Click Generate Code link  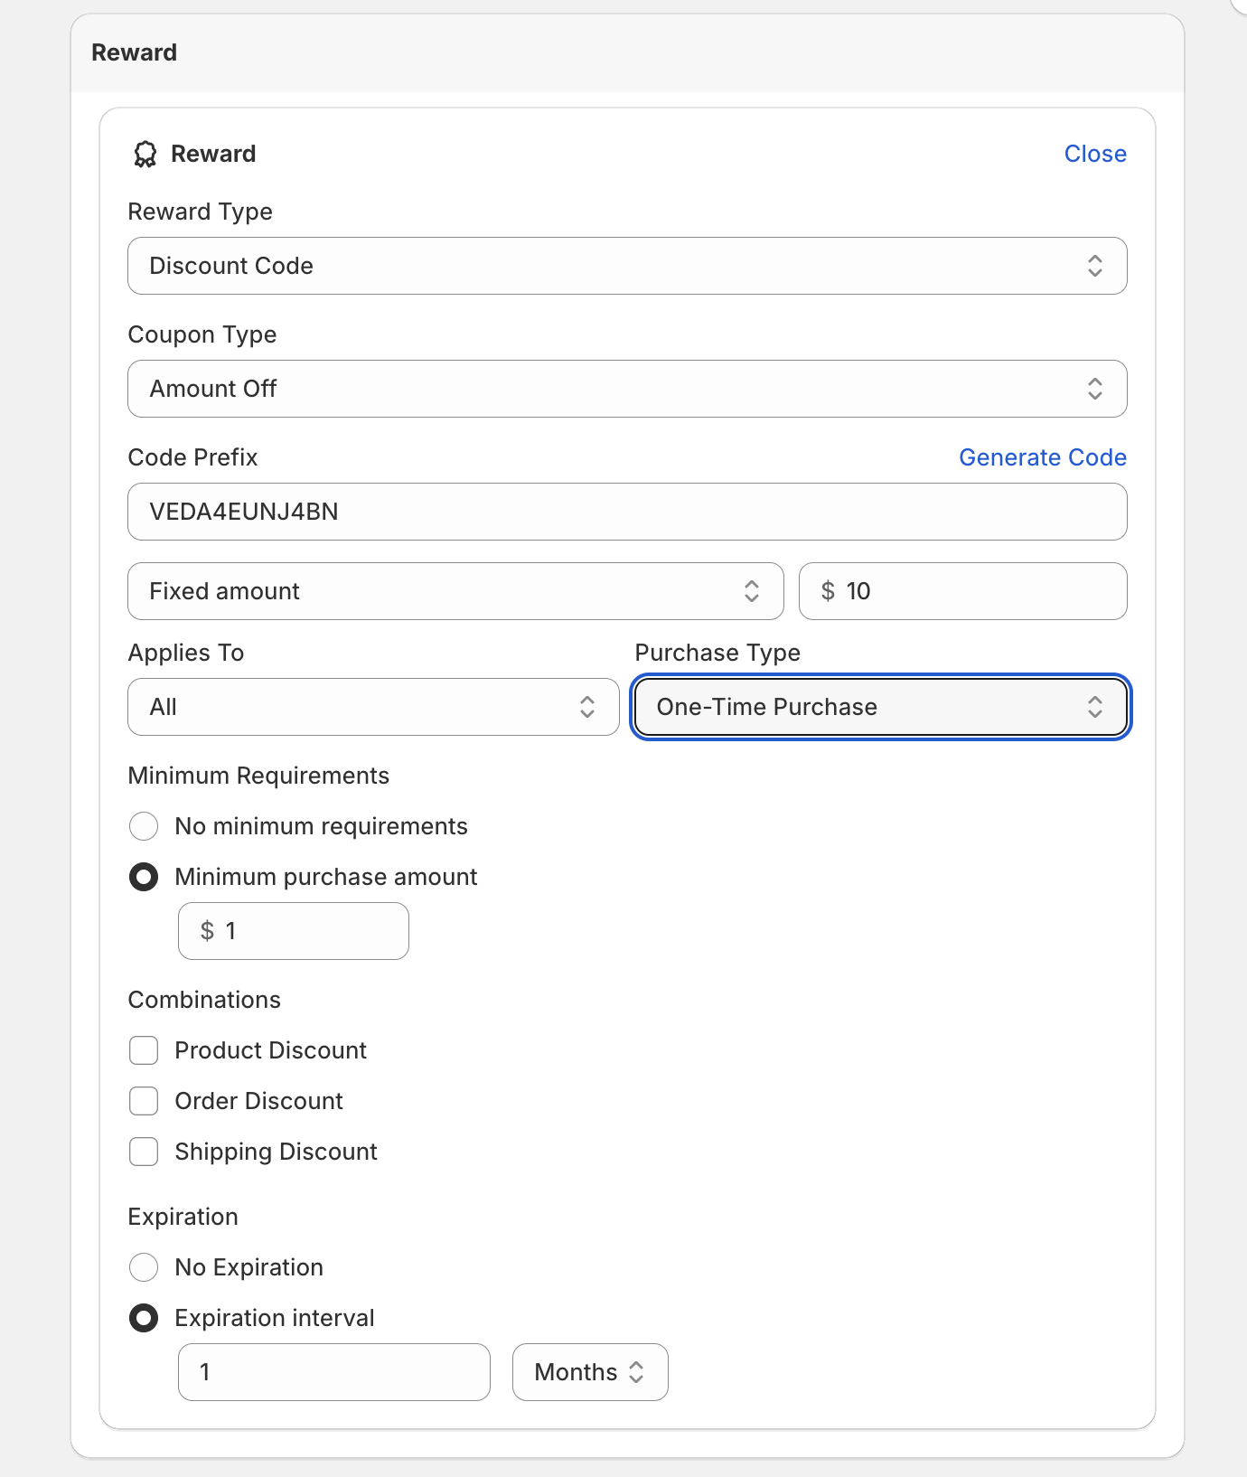click(1042, 457)
